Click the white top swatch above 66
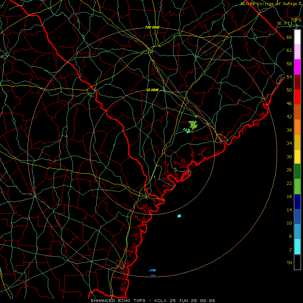Viewport: 303px width, 303px height. pyautogui.click(x=297, y=37)
